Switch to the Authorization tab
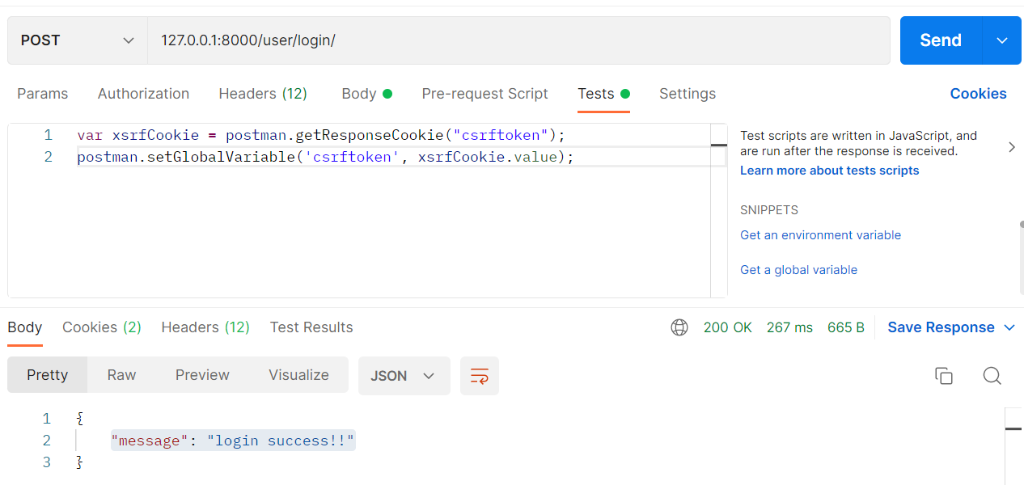Image resolution: width=1024 pixels, height=485 pixels. (143, 94)
